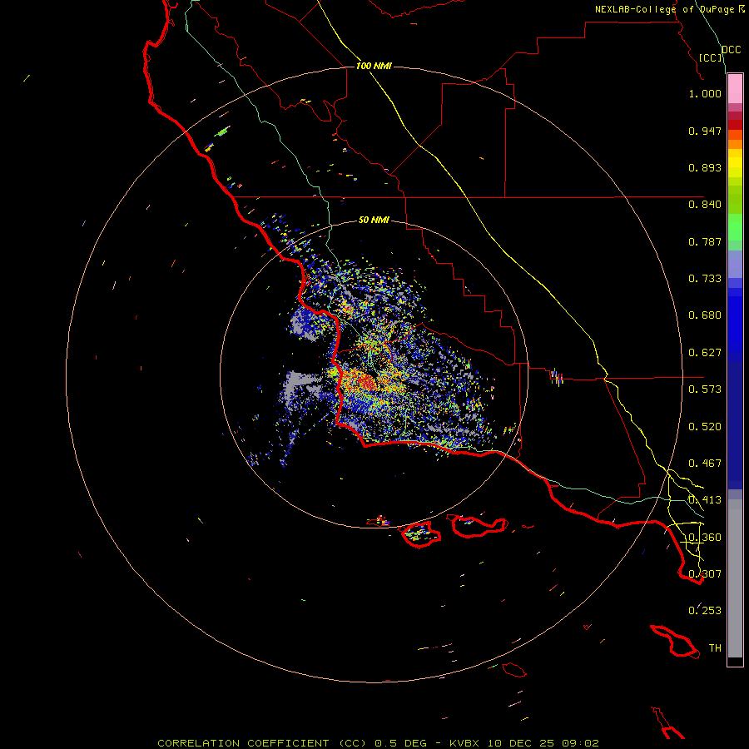
Task: Click the 0.787 legend value
Action: click(705, 241)
